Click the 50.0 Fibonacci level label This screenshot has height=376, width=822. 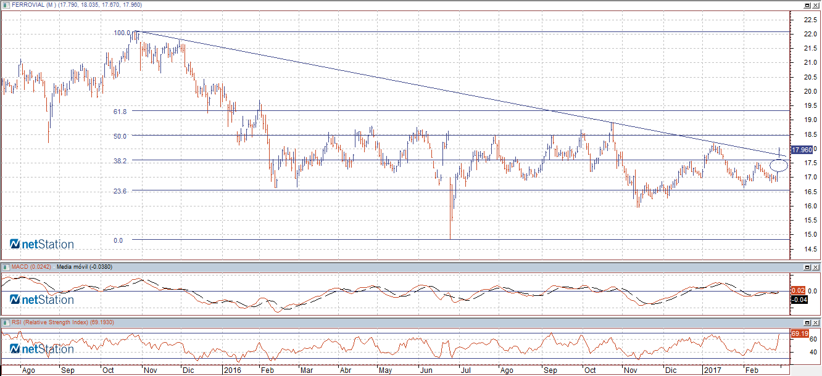(x=120, y=136)
